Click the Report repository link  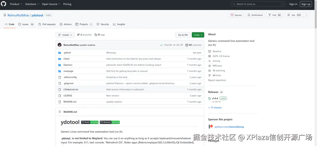(217, 80)
